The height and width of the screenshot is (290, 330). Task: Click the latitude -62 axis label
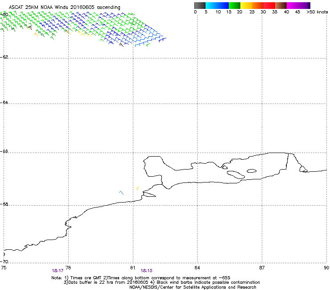[x=4, y=57]
